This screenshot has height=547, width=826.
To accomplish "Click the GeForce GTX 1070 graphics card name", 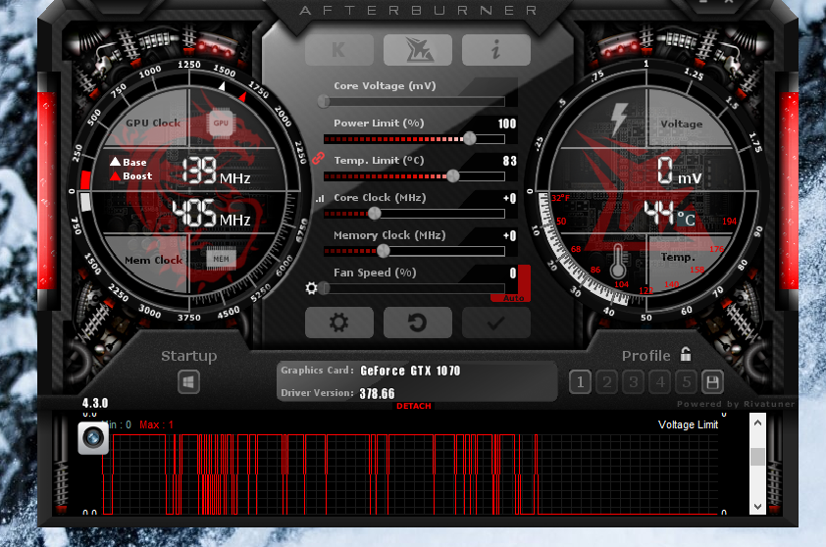I will pyautogui.click(x=410, y=371).
